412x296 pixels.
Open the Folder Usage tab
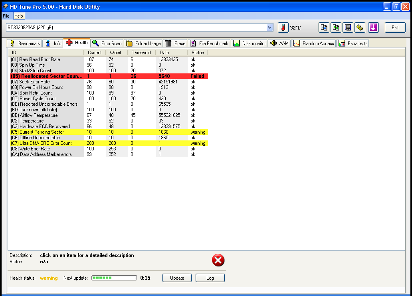[143, 43]
